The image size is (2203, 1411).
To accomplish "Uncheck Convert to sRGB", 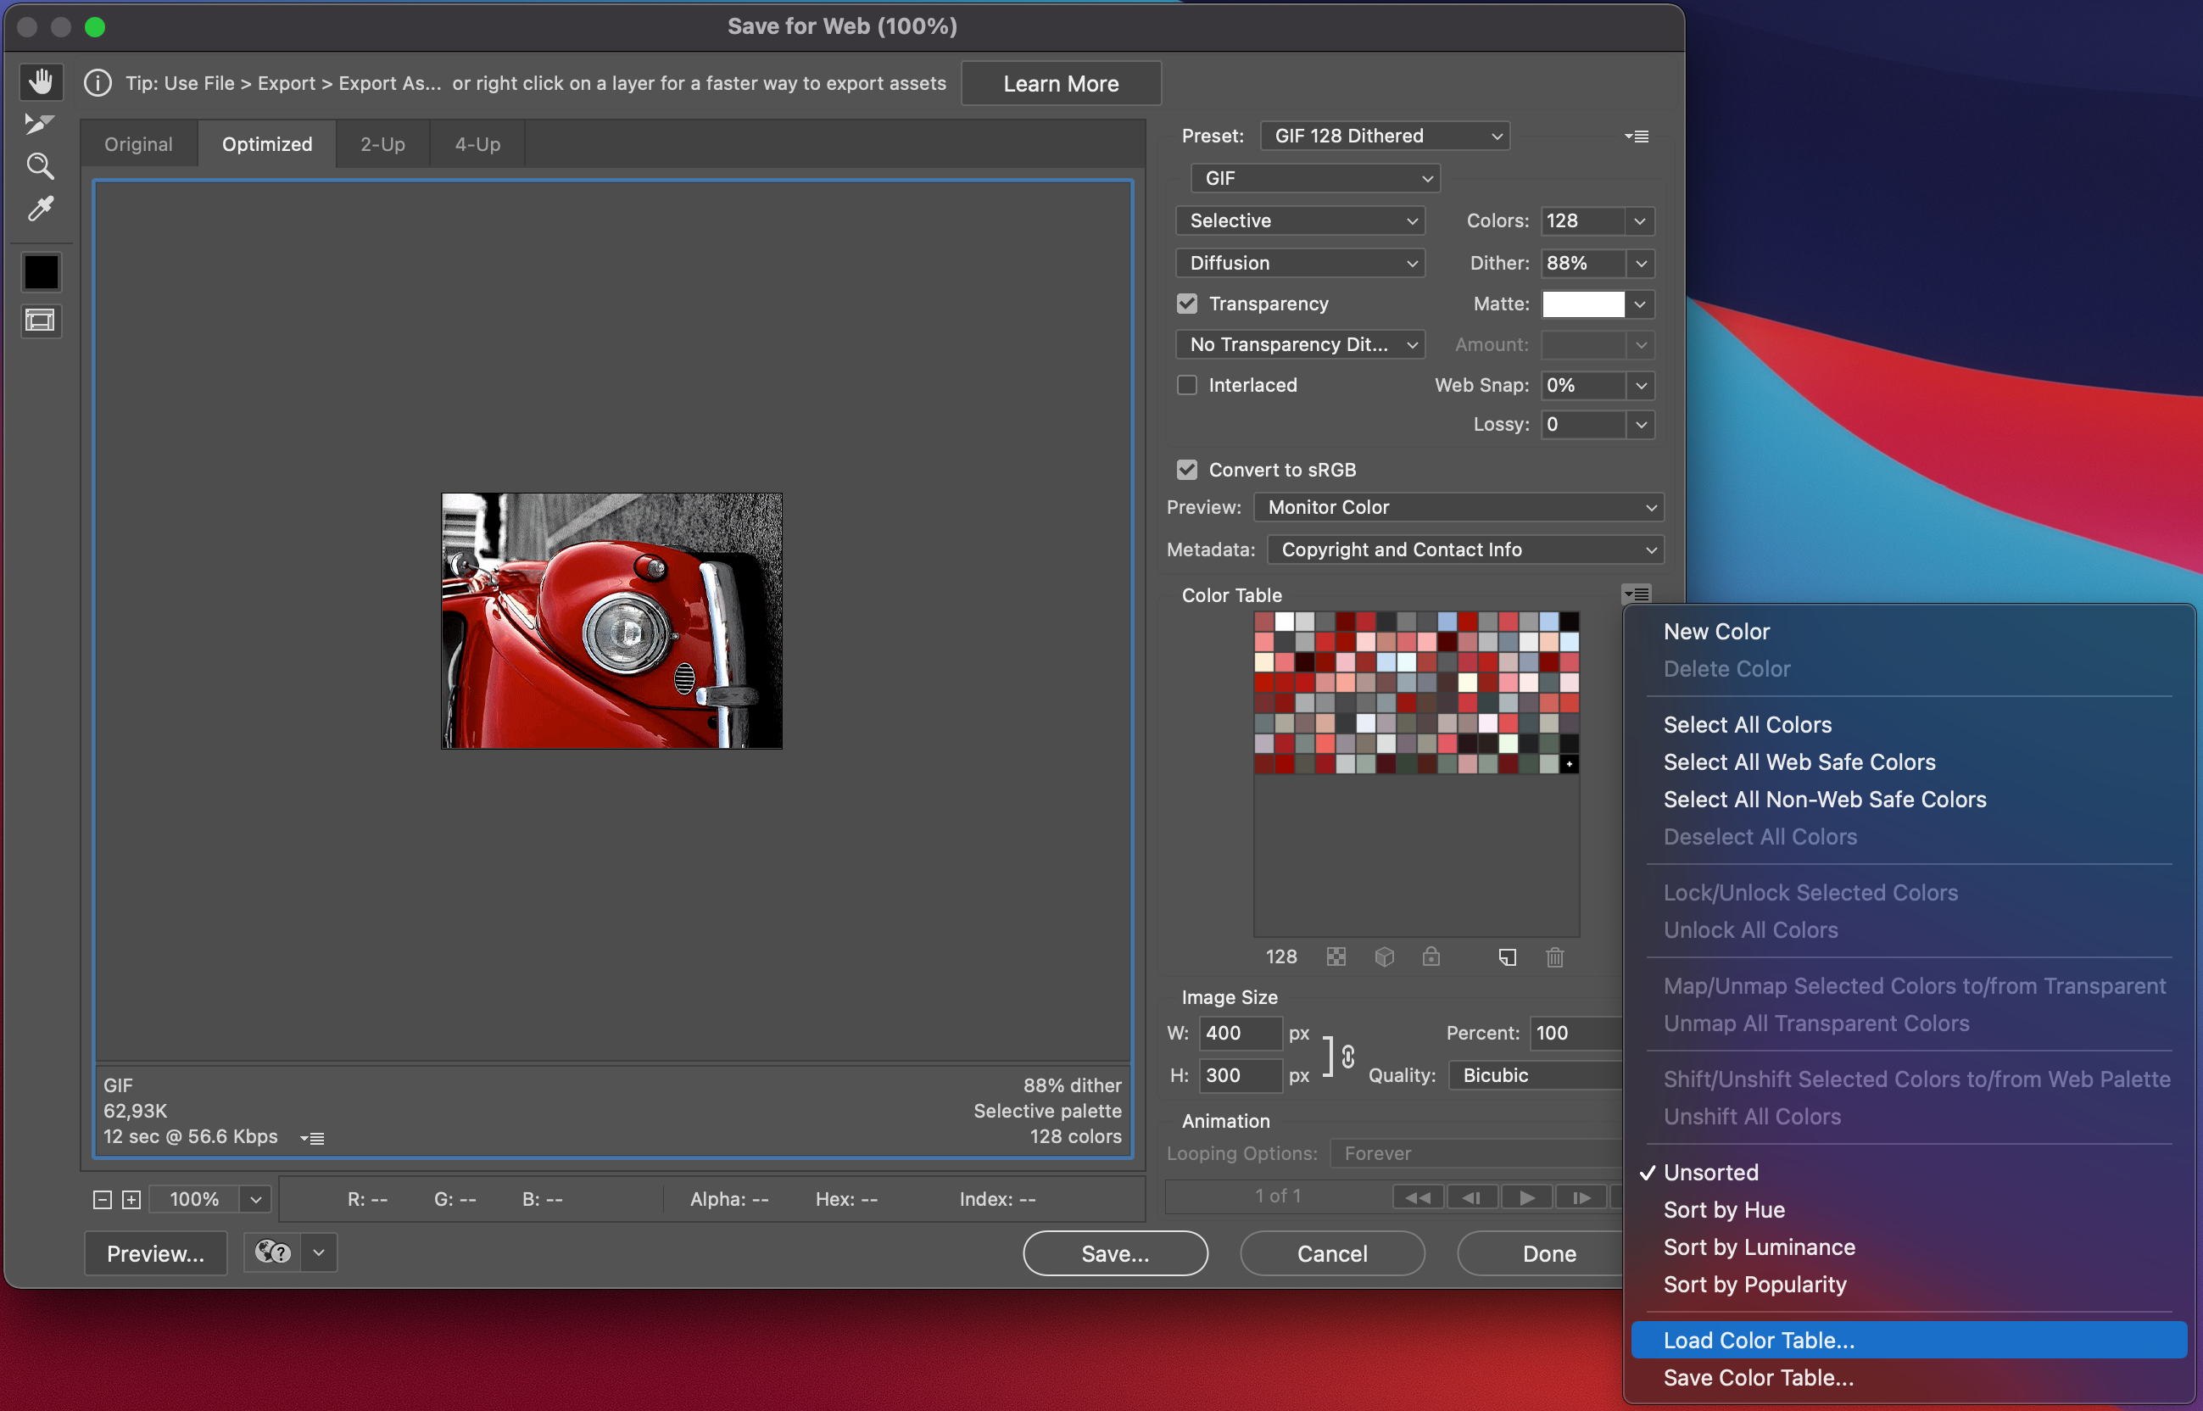I will (x=1187, y=470).
